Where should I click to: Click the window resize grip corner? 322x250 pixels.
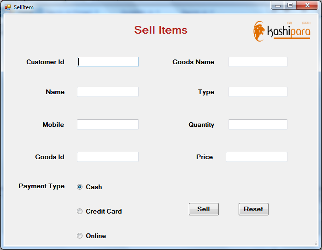[x=316, y=244]
